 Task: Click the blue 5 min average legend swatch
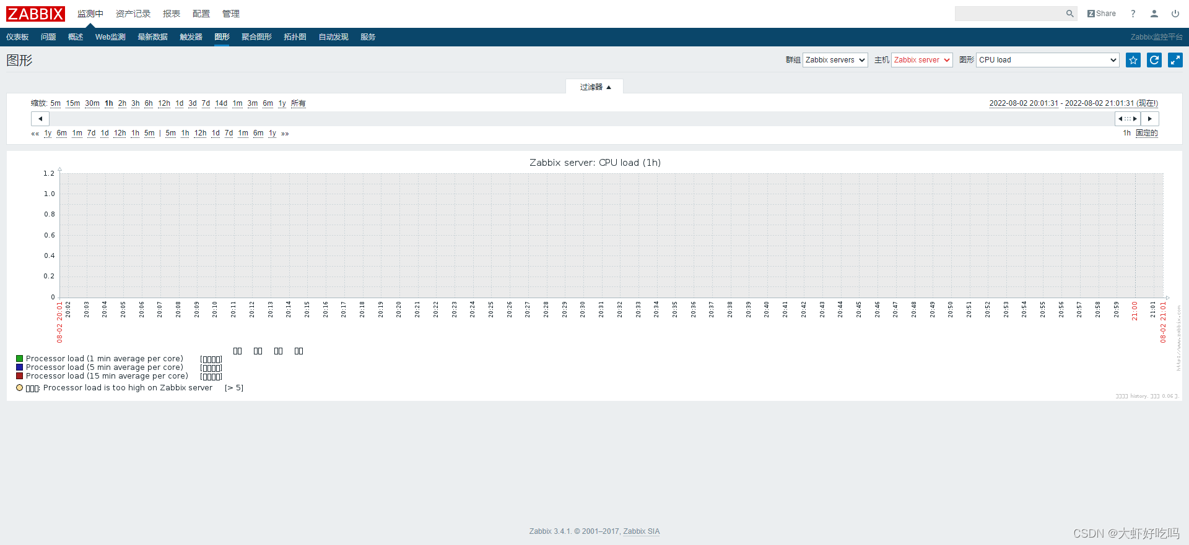[x=20, y=367]
